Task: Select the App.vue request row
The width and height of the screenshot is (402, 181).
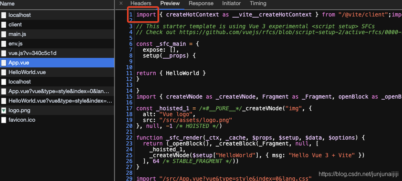Action: coord(57,63)
